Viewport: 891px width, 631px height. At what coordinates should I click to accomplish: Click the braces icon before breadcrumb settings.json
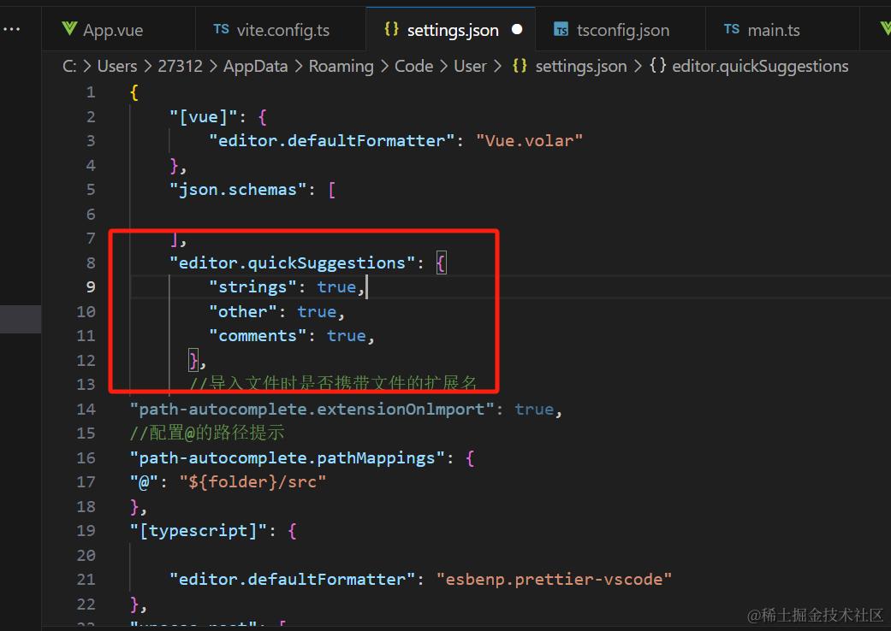click(520, 67)
